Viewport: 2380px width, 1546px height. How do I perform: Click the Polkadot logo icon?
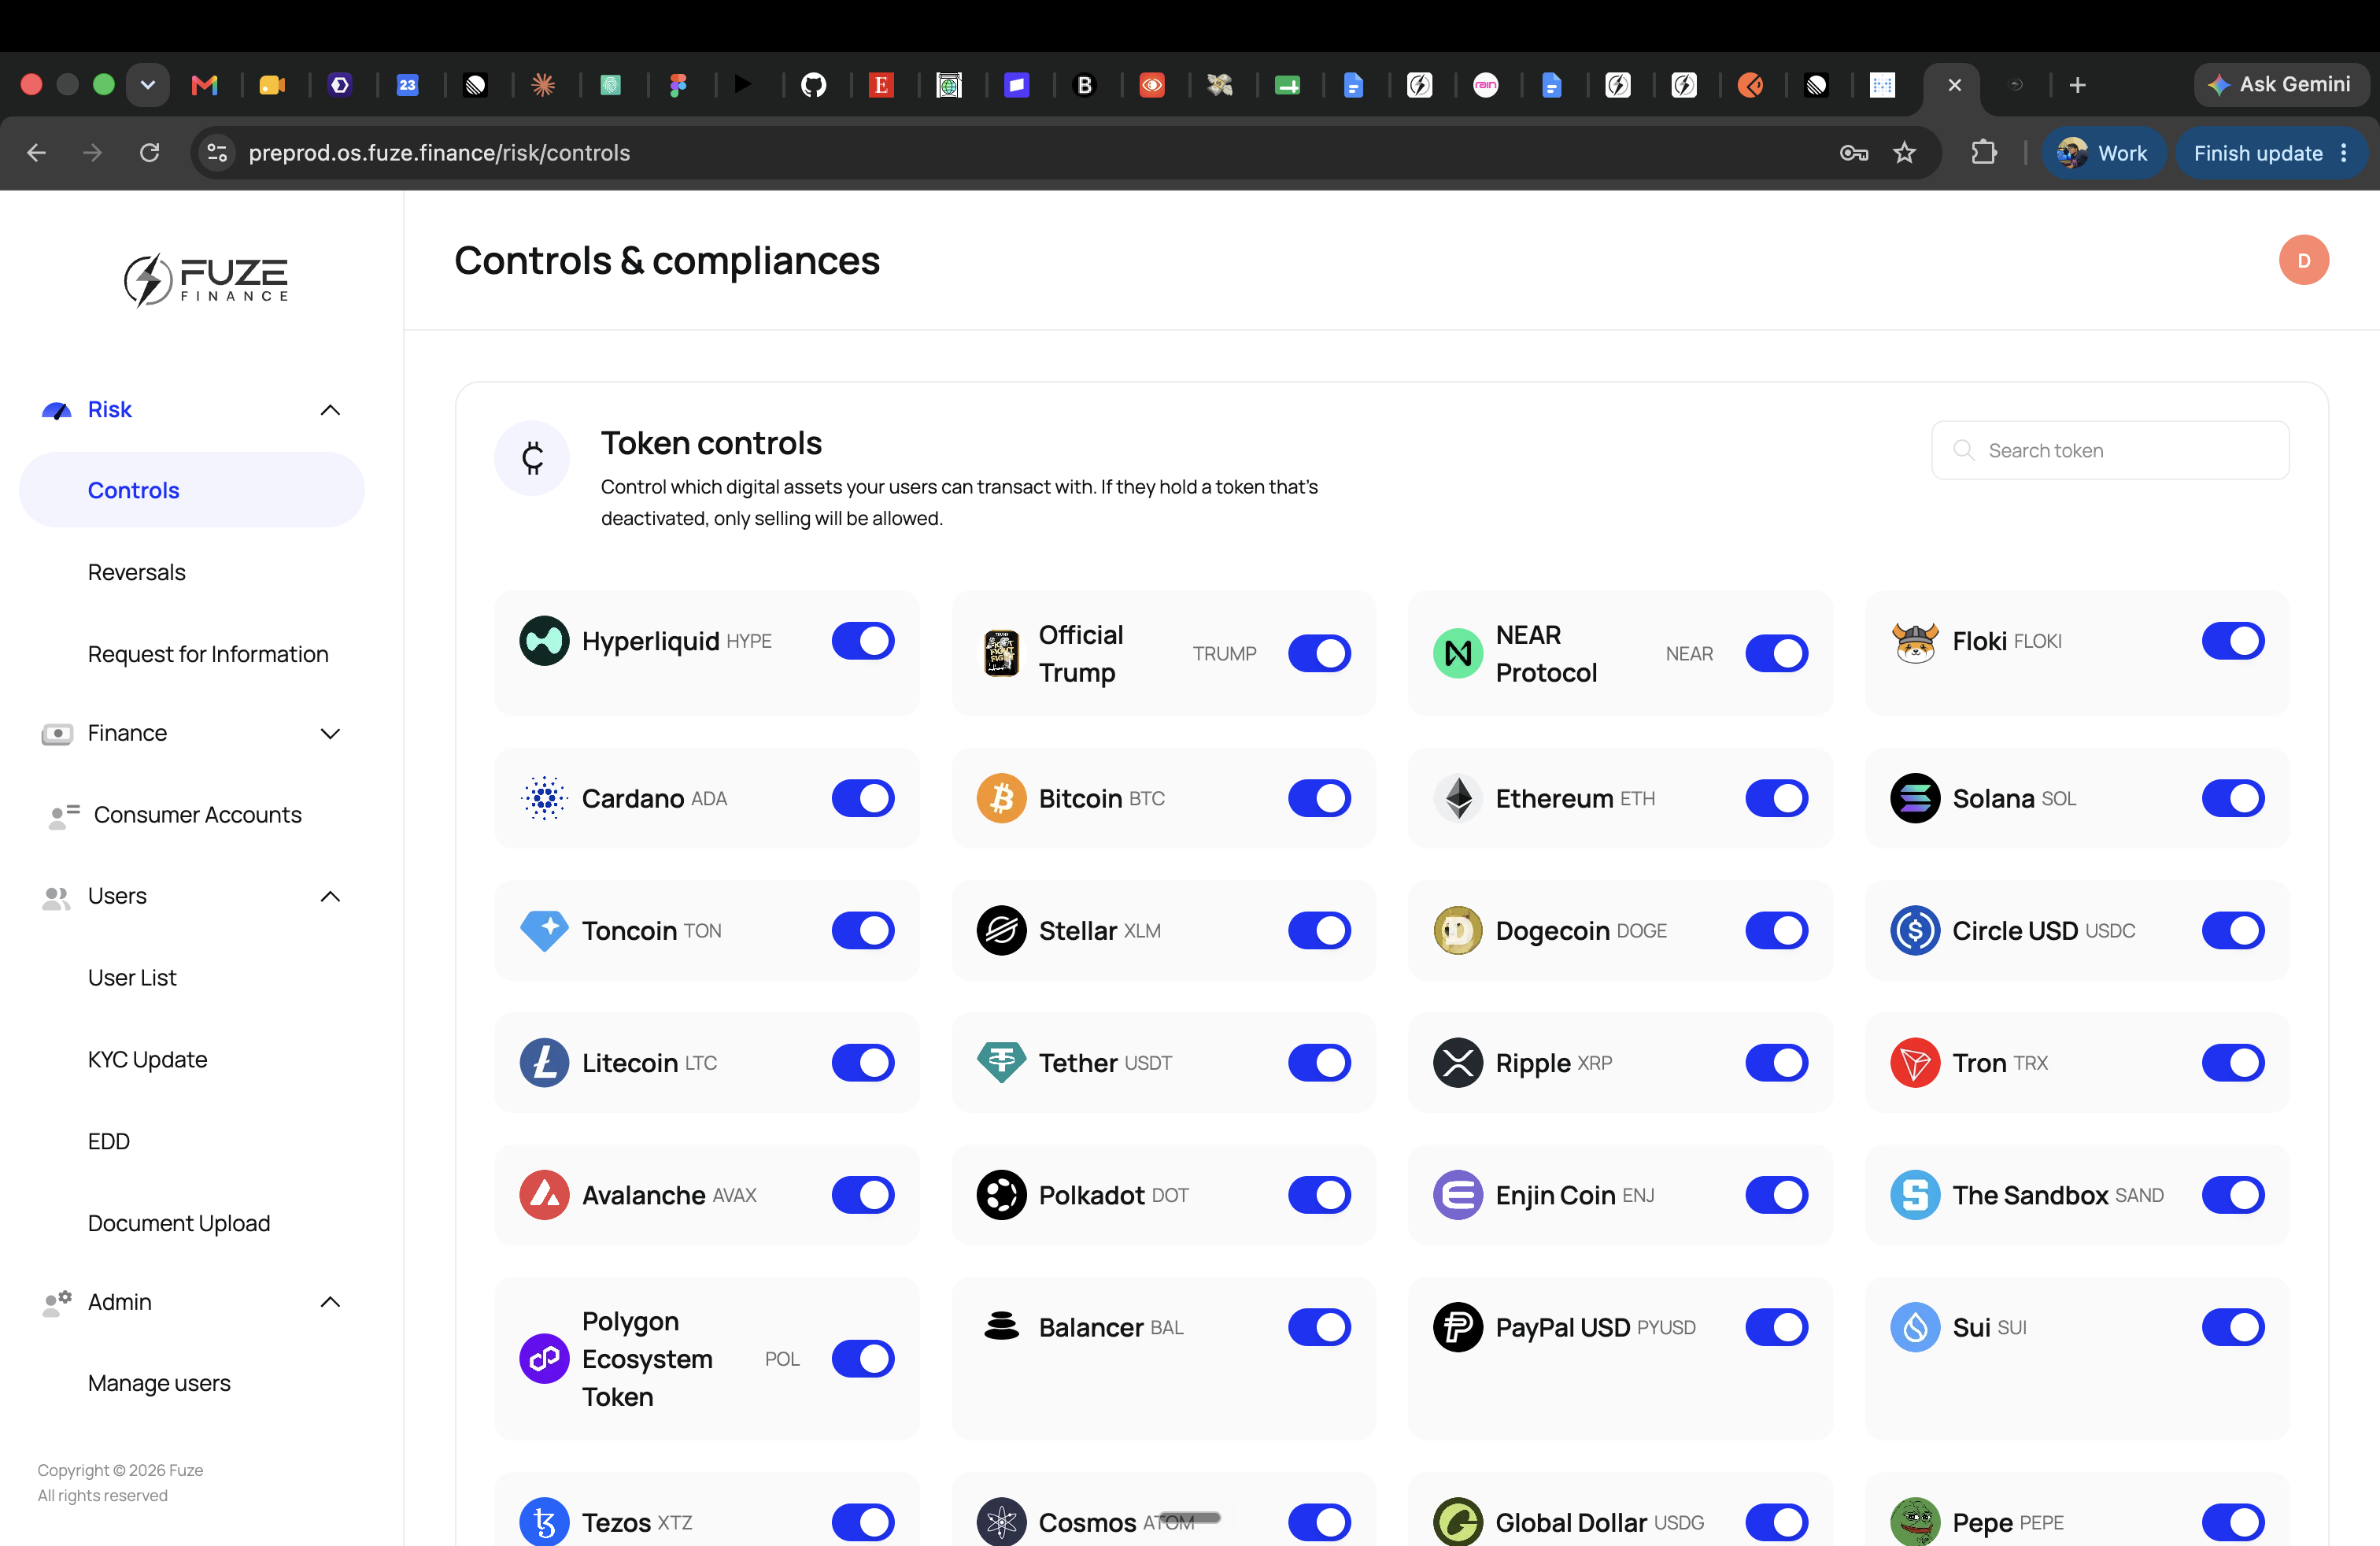[x=1001, y=1194]
